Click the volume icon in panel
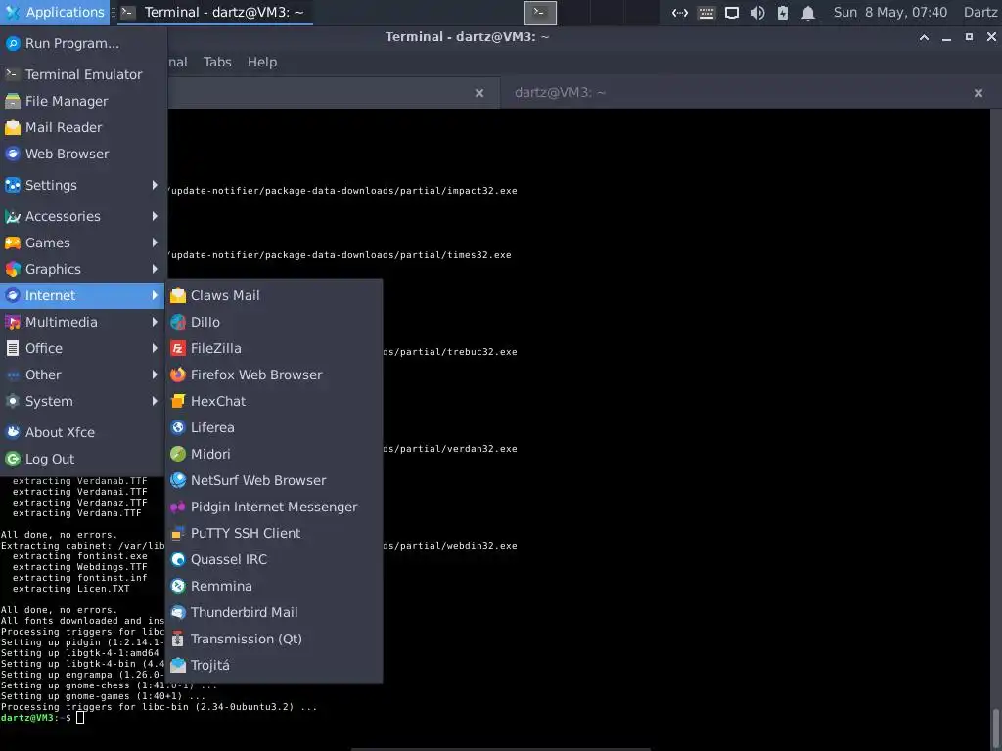 pos(757,13)
